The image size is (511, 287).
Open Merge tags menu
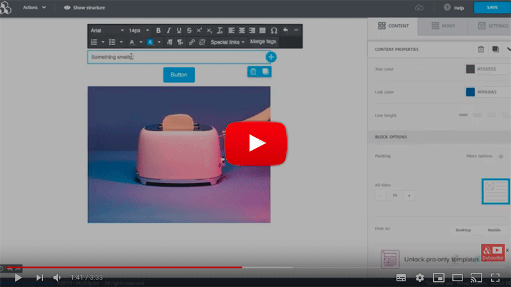[x=263, y=41]
